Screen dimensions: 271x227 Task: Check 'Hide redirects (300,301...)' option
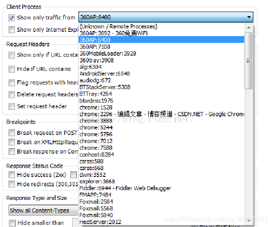click(x=11, y=184)
